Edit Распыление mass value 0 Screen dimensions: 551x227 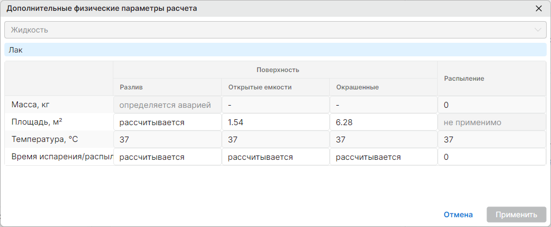click(x=492, y=105)
